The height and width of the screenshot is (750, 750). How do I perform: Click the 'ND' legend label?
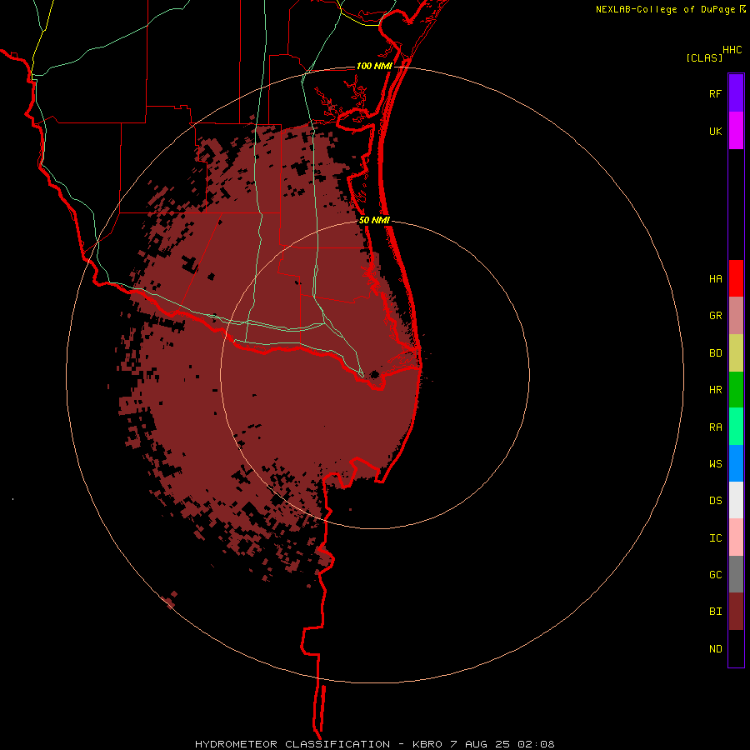715,649
